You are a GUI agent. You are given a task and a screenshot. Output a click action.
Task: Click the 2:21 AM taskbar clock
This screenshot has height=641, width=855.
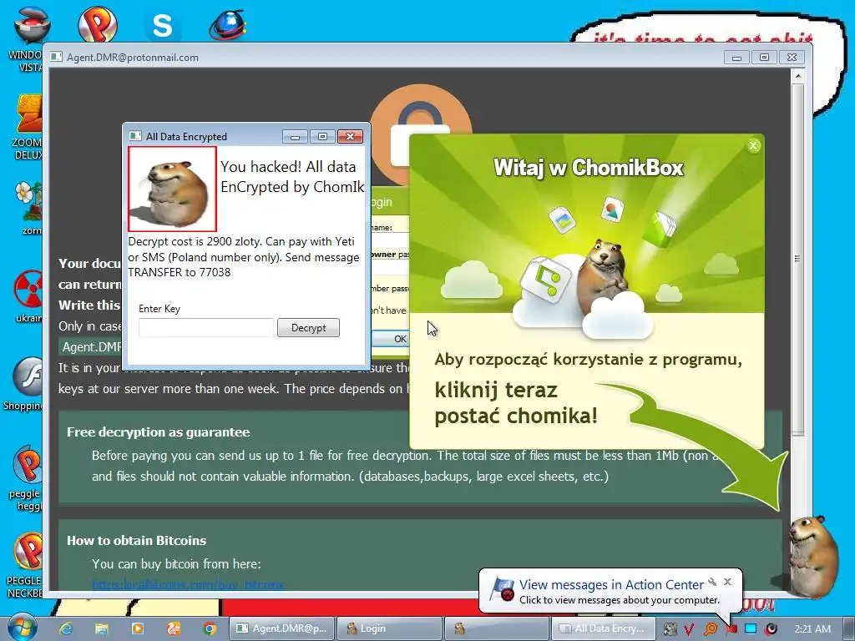[812, 628]
